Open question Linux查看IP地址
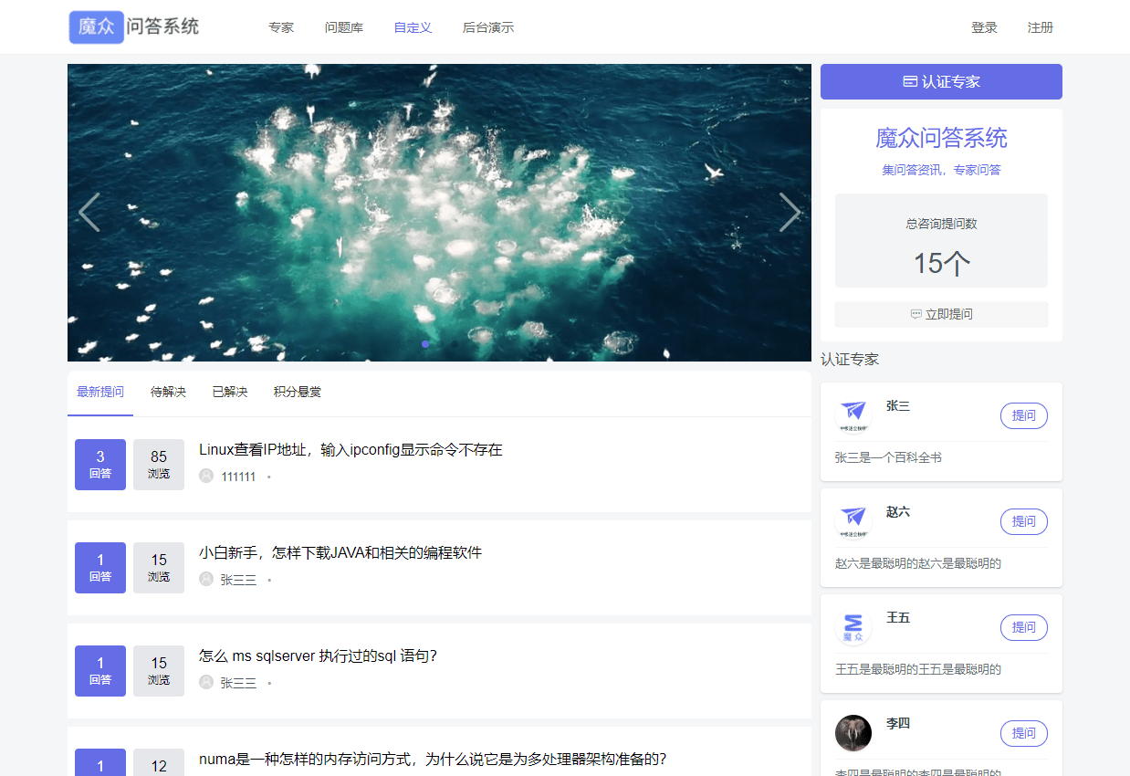The image size is (1130, 776). tap(351, 450)
